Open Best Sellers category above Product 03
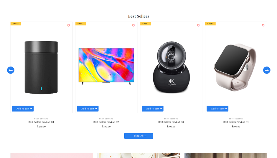The image size is (277, 158). (171, 119)
